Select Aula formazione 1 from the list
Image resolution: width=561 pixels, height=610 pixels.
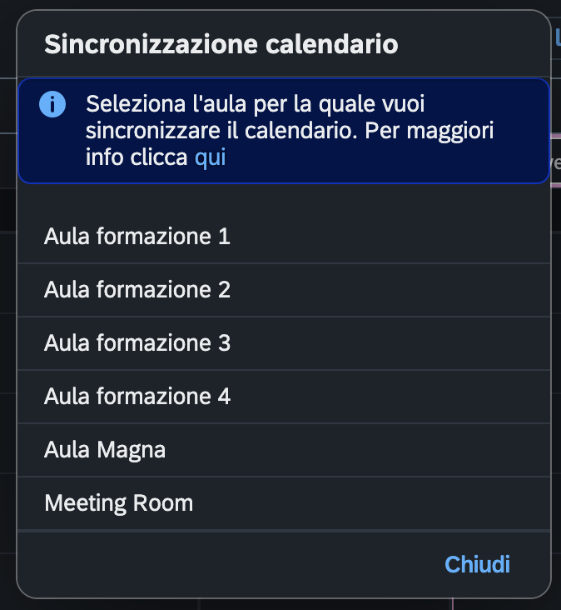tap(284, 237)
